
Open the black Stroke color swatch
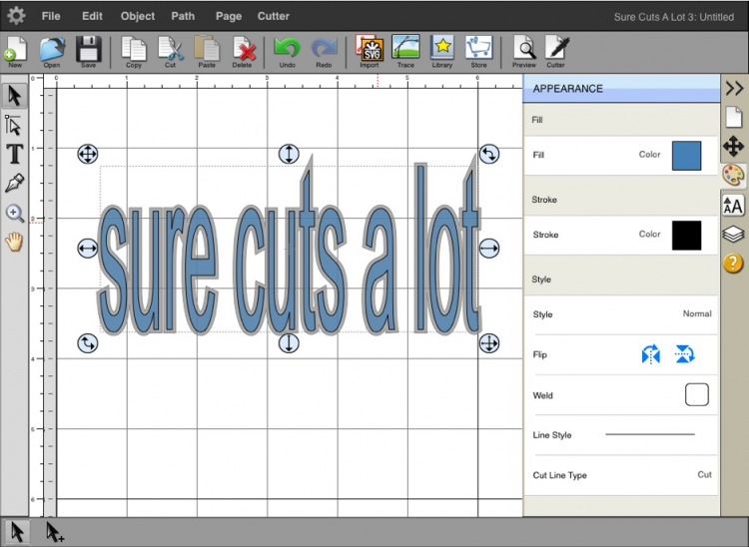[x=686, y=236]
